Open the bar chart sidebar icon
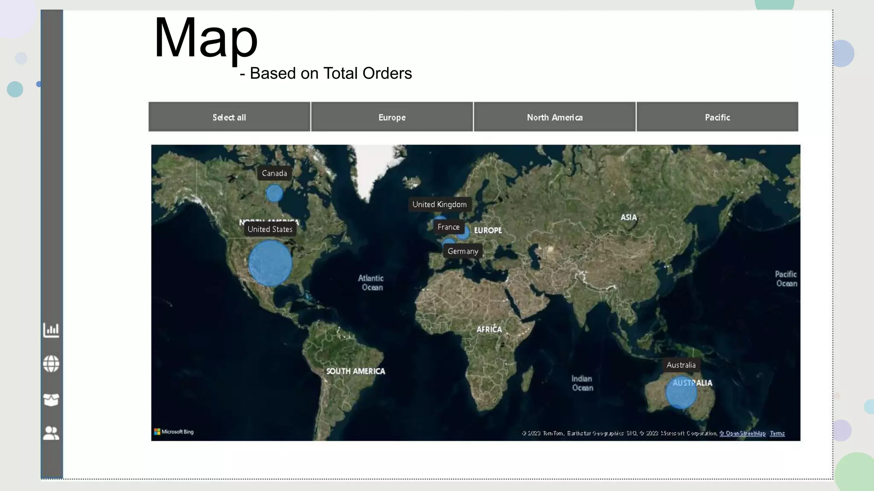The image size is (874, 491). [51, 330]
